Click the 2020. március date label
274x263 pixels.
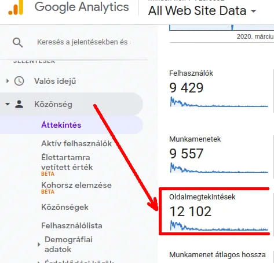[x=255, y=36]
